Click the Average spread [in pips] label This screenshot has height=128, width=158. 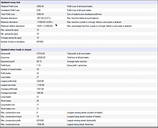pyautogui.click(x=11, y=38)
